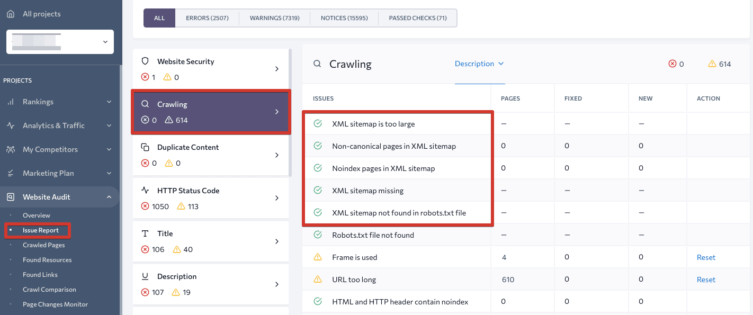Viewport: 753px width, 315px height.
Task: Click the Rankings bar chart icon
Action: (x=11, y=102)
